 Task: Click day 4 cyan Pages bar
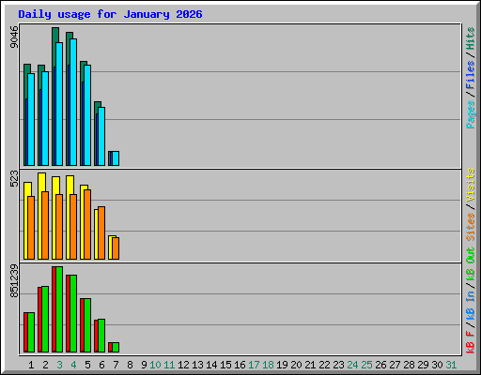click(x=73, y=102)
